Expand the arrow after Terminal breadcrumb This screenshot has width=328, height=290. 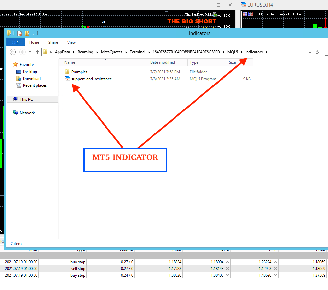click(149, 52)
